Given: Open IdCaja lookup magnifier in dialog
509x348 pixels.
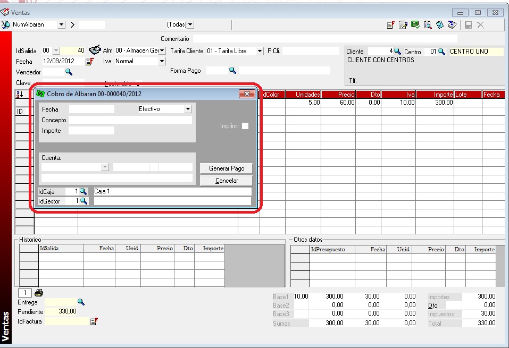Looking at the screenshot, I should click(83, 191).
